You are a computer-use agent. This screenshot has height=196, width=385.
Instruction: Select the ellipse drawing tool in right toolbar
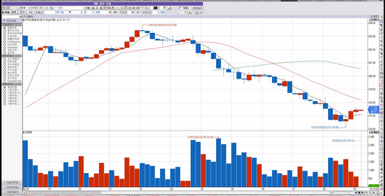pos(381,153)
